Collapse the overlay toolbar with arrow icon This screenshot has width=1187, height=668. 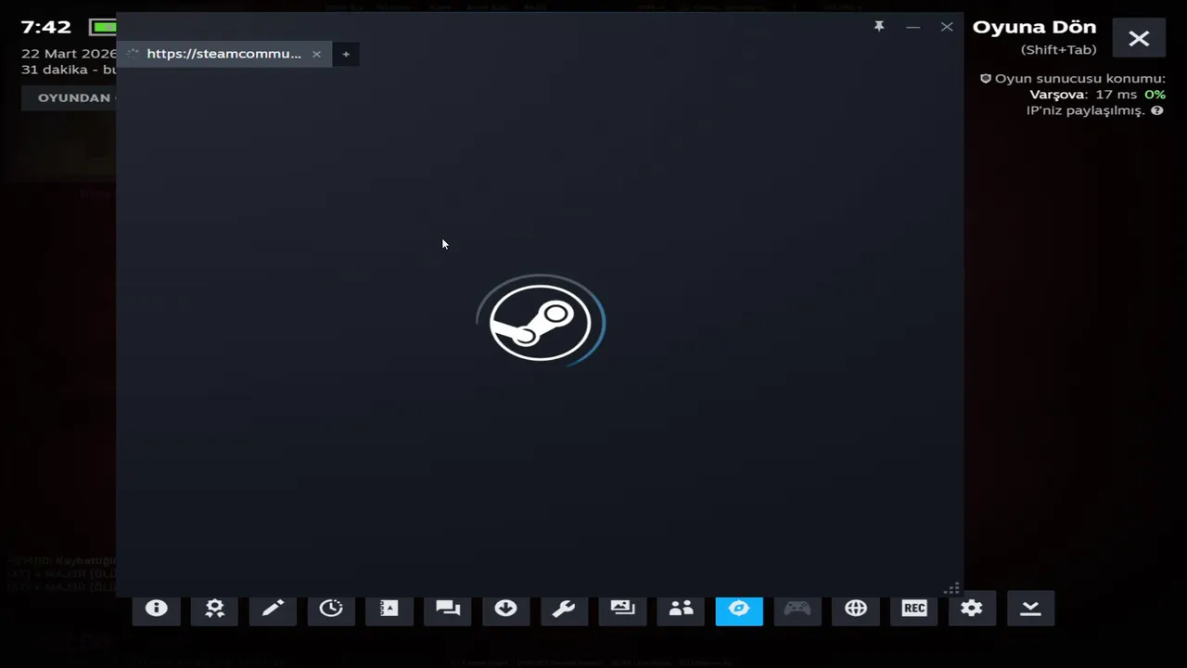pos(1030,609)
